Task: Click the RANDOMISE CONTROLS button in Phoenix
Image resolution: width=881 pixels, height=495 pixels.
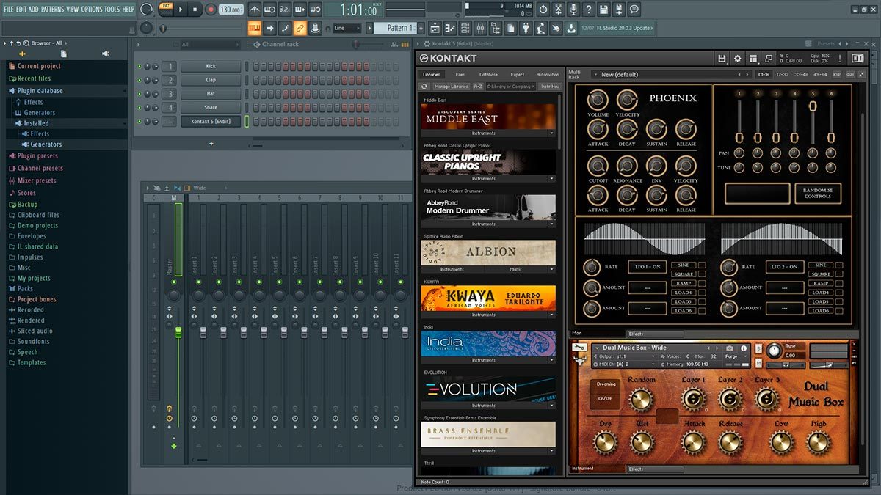Action: tap(818, 193)
